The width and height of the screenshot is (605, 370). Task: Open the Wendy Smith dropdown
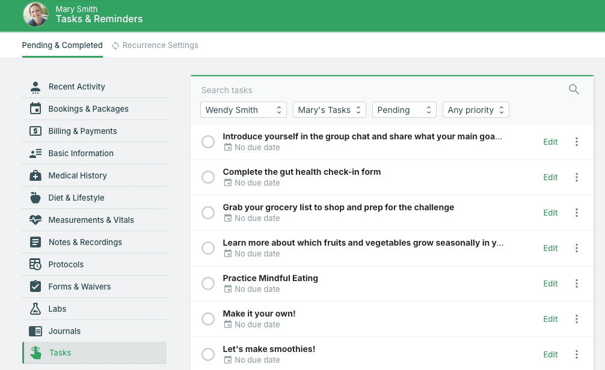click(243, 110)
